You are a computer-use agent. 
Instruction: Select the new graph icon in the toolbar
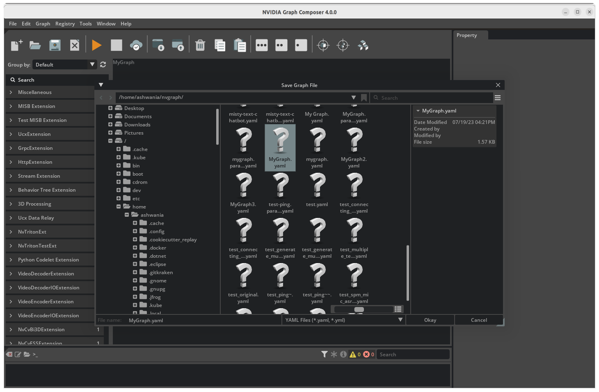pyautogui.click(x=16, y=45)
